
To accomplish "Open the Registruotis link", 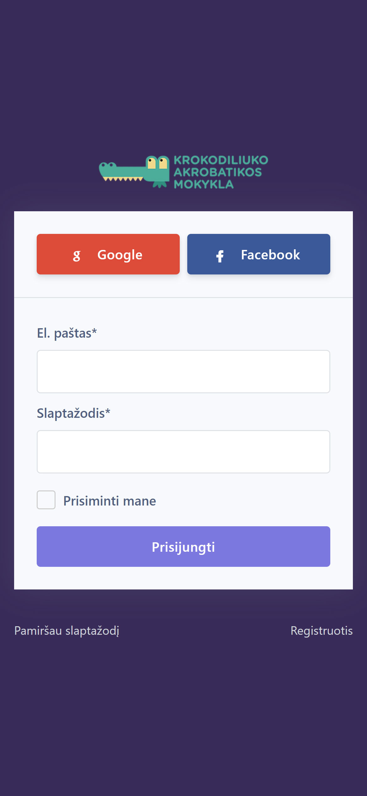I will (x=322, y=631).
